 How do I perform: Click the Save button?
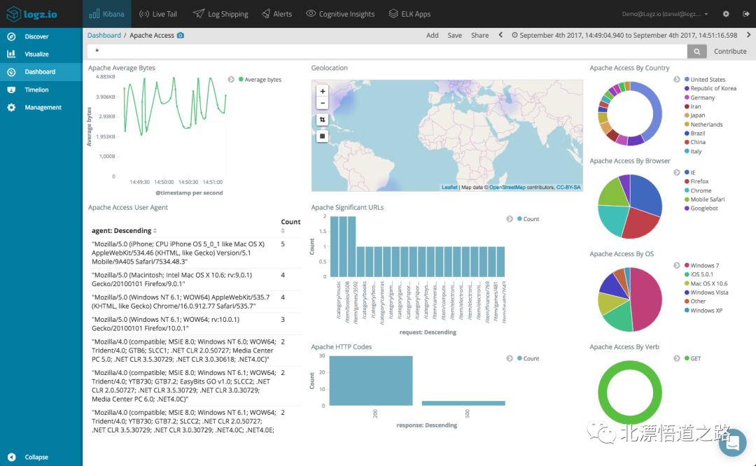pyautogui.click(x=455, y=35)
